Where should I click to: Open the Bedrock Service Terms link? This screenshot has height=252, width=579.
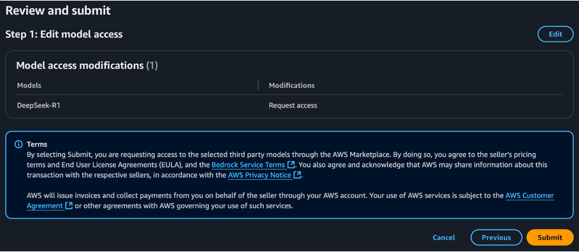(x=249, y=164)
